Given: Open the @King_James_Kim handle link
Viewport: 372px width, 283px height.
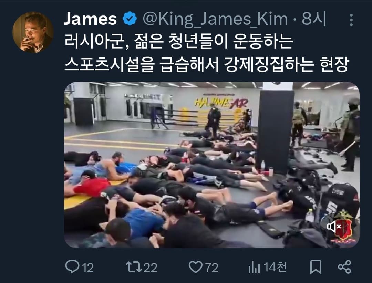Looking at the screenshot, I should [215, 19].
